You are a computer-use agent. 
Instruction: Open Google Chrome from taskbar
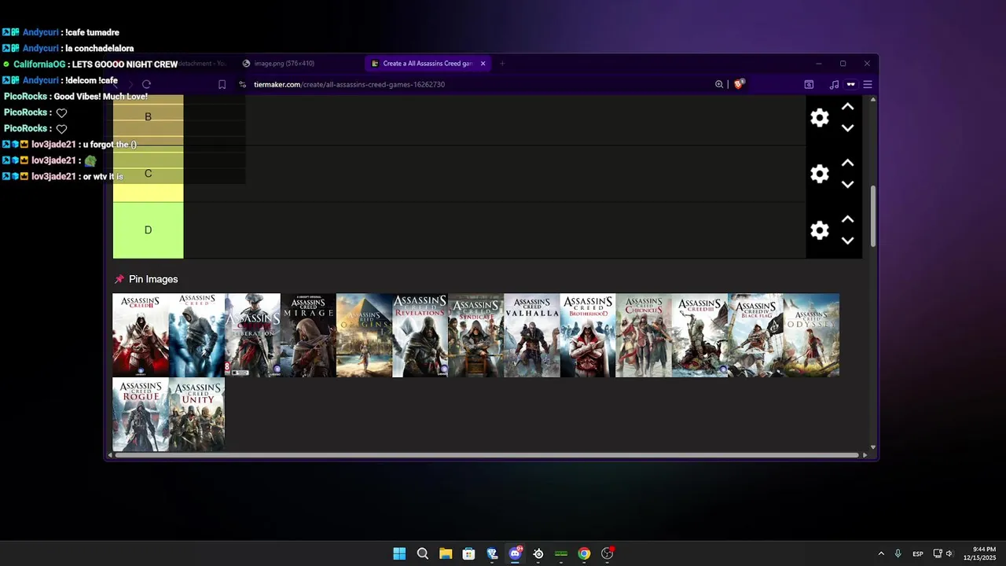point(584,553)
